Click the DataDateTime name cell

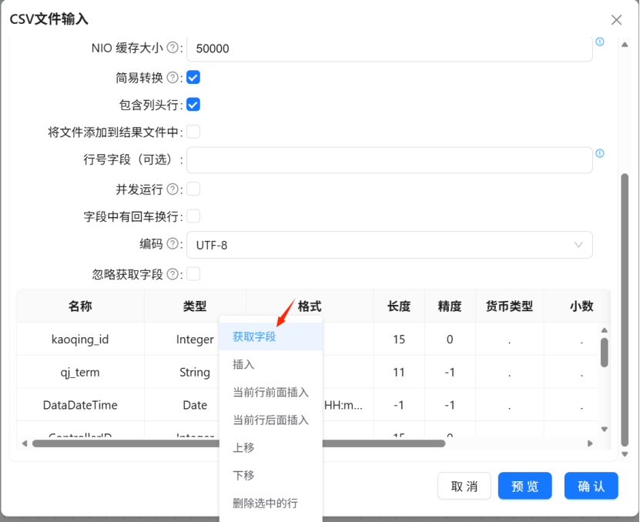coord(80,405)
